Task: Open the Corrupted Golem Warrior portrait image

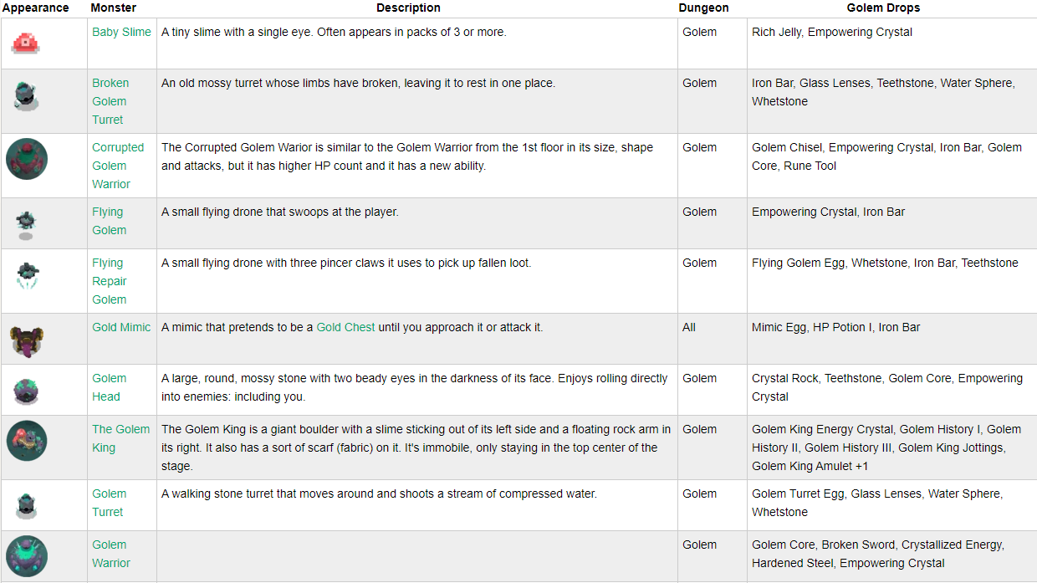Action: pyautogui.click(x=27, y=159)
